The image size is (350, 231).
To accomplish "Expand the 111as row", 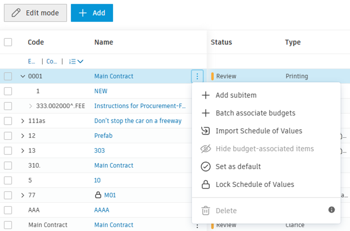I will click(x=23, y=121).
